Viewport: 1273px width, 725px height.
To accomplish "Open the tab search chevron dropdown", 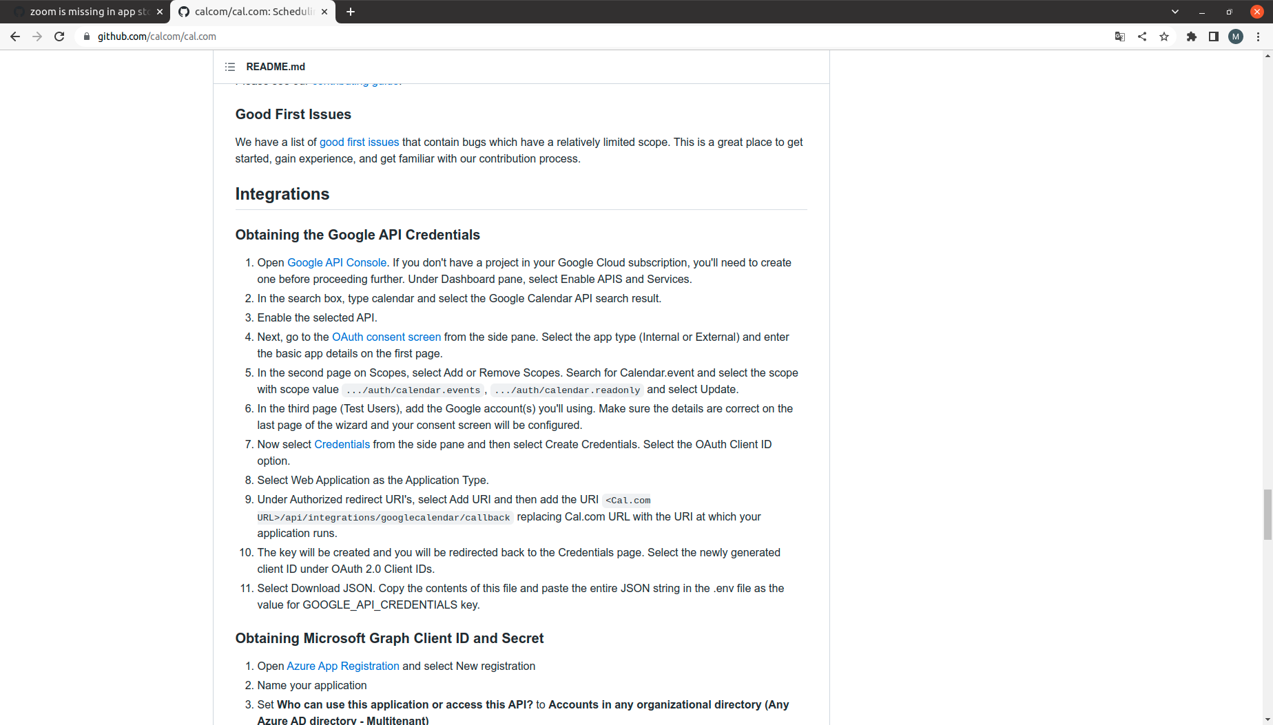I will pos(1174,12).
